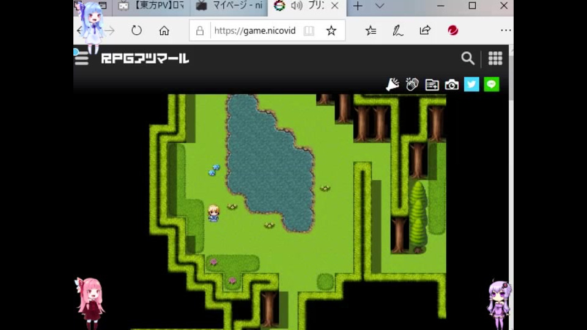
Task: Click the RPGアツマール logo
Action: pyautogui.click(x=145, y=59)
